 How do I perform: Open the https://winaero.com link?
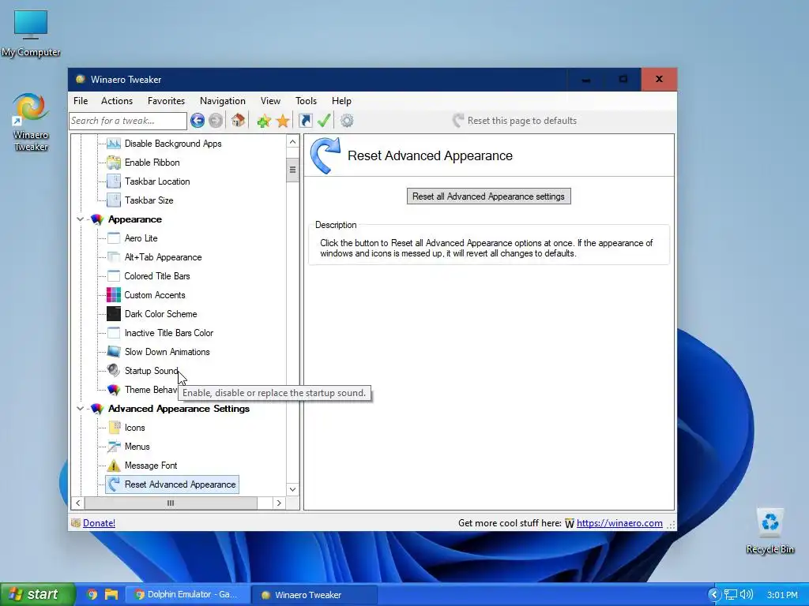pyautogui.click(x=619, y=523)
